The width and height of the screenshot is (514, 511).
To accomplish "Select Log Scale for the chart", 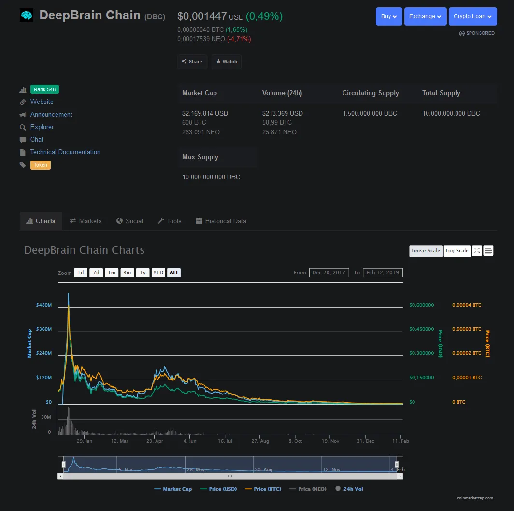I will [x=457, y=251].
